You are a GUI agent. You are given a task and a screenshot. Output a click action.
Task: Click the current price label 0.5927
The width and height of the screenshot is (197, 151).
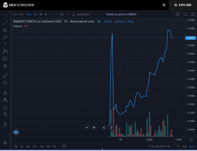191,38
